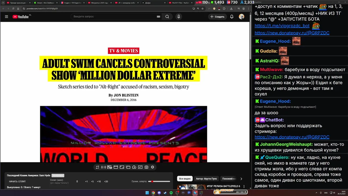Screen dimensions: 348x196
Task: Open the on-screen keyboard icon in search box
Action: (159, 17)
